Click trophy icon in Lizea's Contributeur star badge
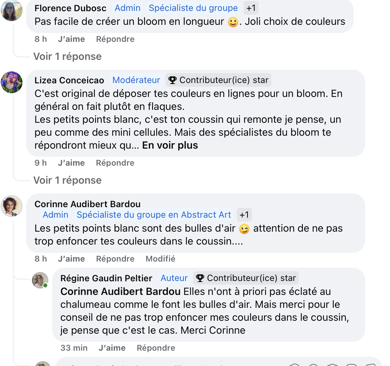390x366 pixels. point(173,80)
